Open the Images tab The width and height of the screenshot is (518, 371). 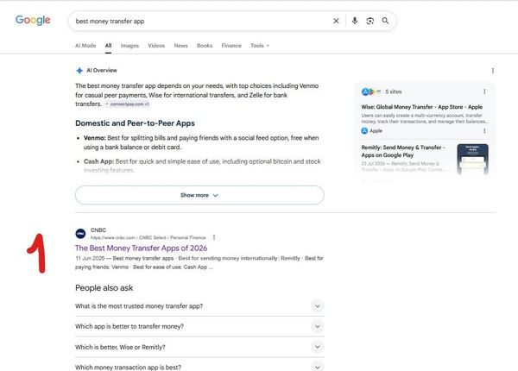click(129, 46)
